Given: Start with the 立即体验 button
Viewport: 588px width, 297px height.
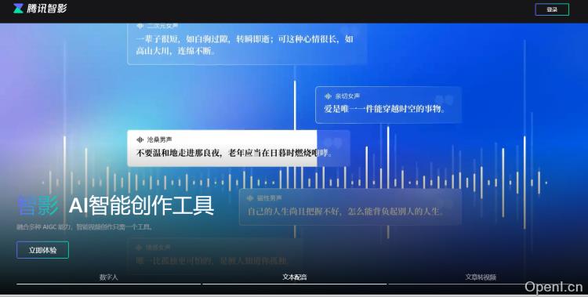Looking at the screenshot, I should pos(42,250).
